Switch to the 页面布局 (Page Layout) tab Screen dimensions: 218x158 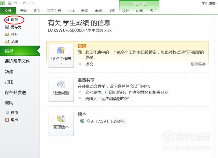coord(54,11)
